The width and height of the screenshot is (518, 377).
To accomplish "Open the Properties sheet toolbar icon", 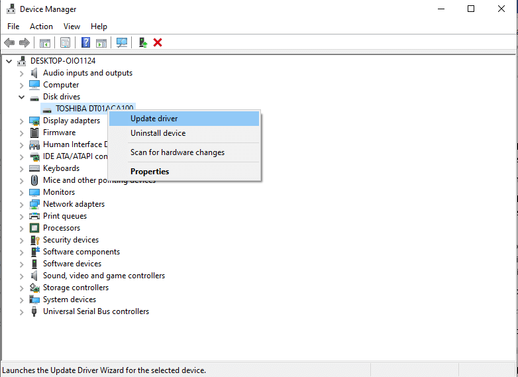I will tap(65, 42).
